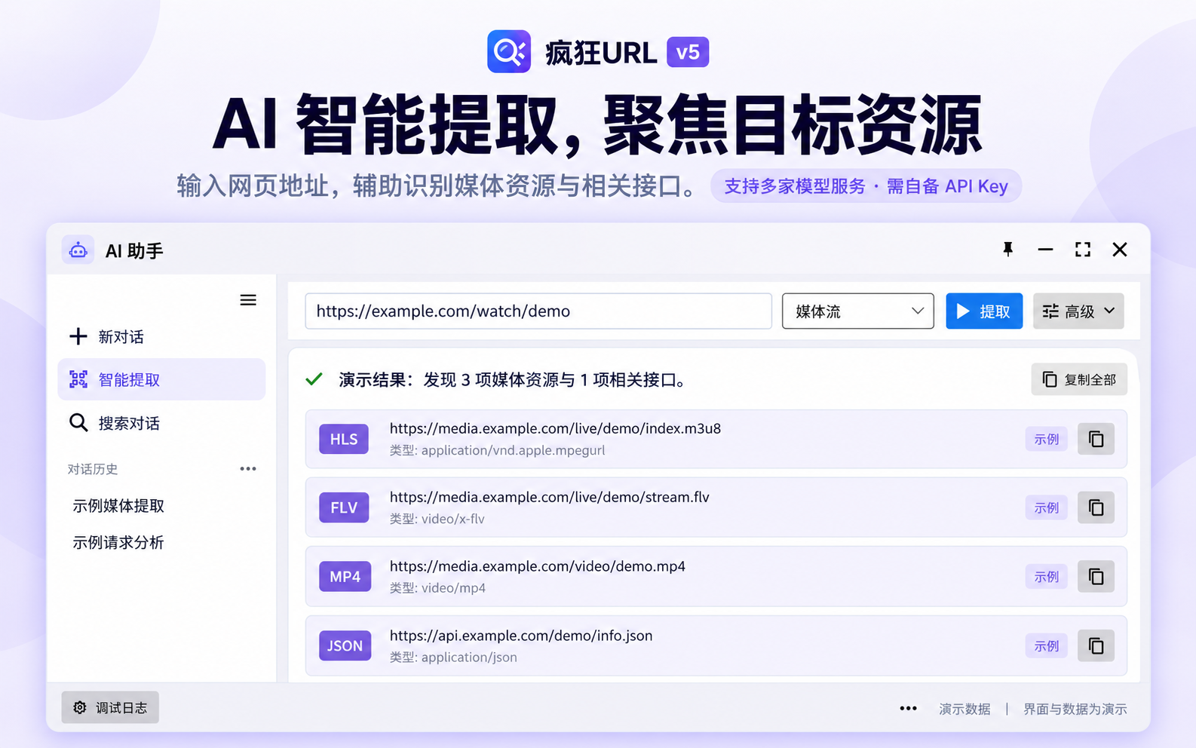Click the 演示数据 footer text

click(x=964, y=709)
